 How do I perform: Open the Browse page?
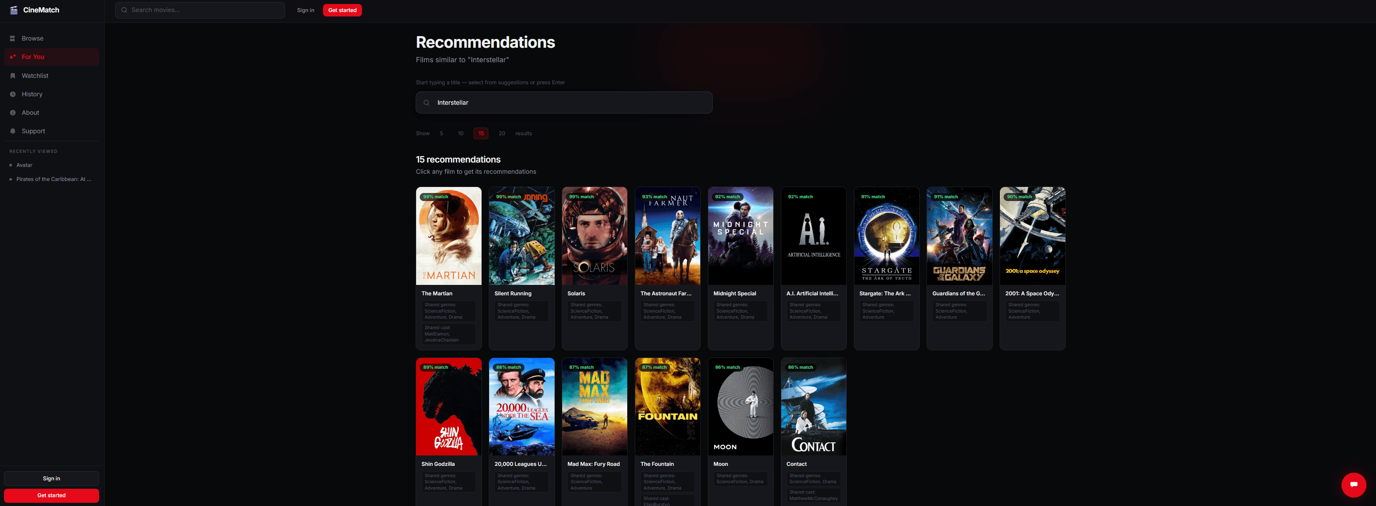click(x=51, y=39)
